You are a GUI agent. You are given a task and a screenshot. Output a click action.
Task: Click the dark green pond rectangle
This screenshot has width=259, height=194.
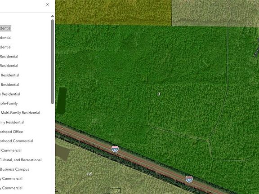[x=62, y=101]
